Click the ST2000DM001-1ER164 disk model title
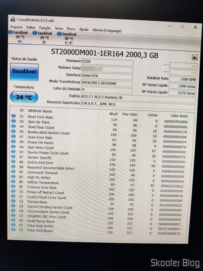 coord(104,53)
